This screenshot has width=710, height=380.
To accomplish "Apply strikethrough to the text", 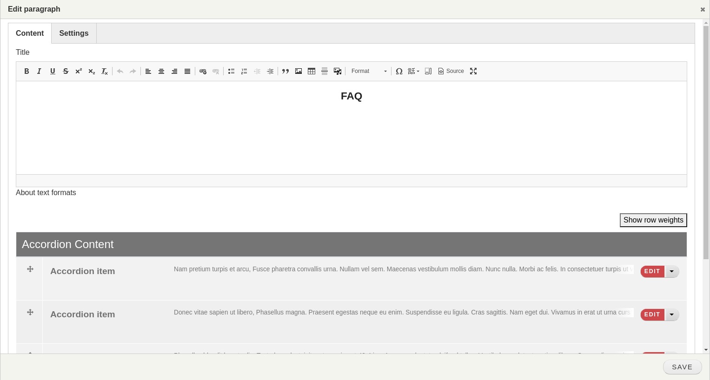I will [66, 71].
